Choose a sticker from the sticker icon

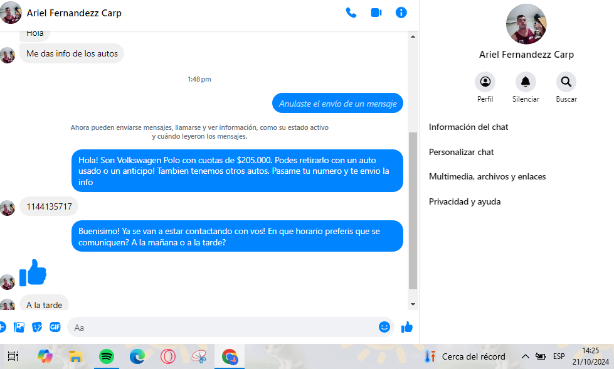(x=37, y=327)
